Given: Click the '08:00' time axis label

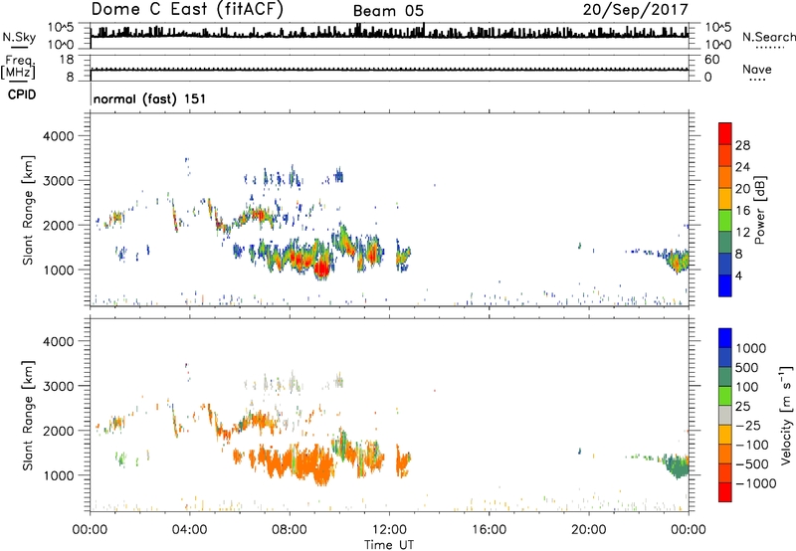Looking at the screenshot, I should click(290, 530).
